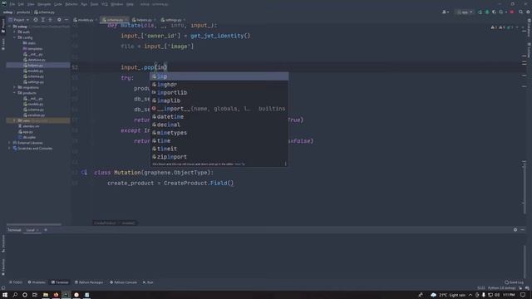Image resolution: width=532 pixels, height=299 pixels.
Task: Open the Navigate menu
Action: (x=44, y=4)
